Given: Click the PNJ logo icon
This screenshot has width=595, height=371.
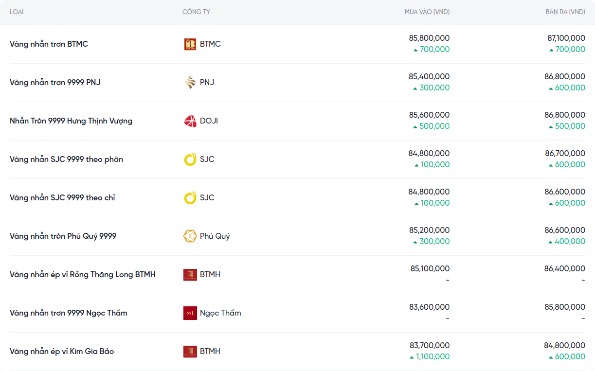Looking at the screenshot, I should click(190, 83).
